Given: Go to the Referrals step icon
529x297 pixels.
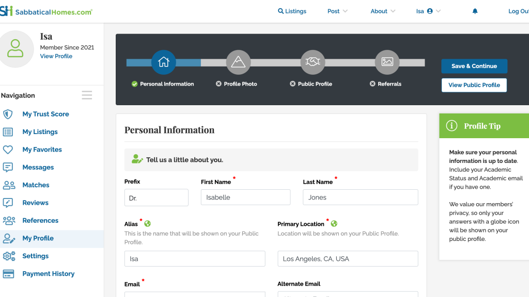Looking at the screenshot, I should (x=387, y=62).
